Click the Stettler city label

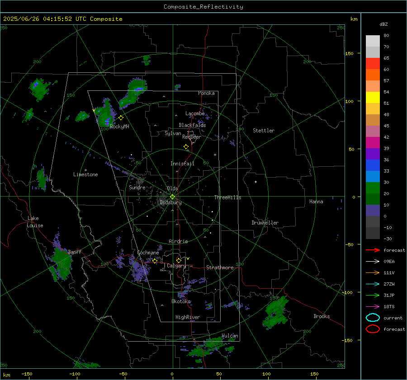(264, 131)
